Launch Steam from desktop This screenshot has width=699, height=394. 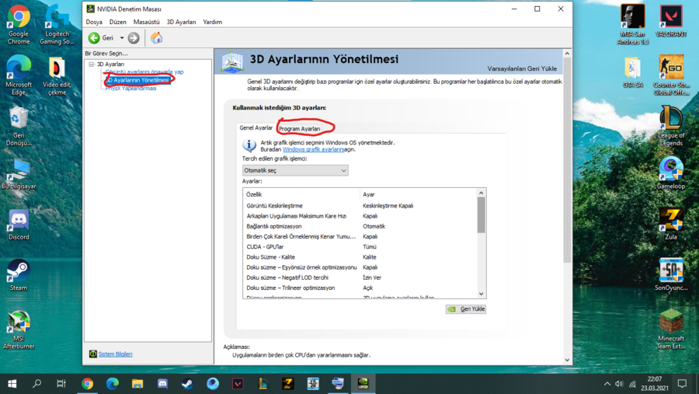pos(19,276)
